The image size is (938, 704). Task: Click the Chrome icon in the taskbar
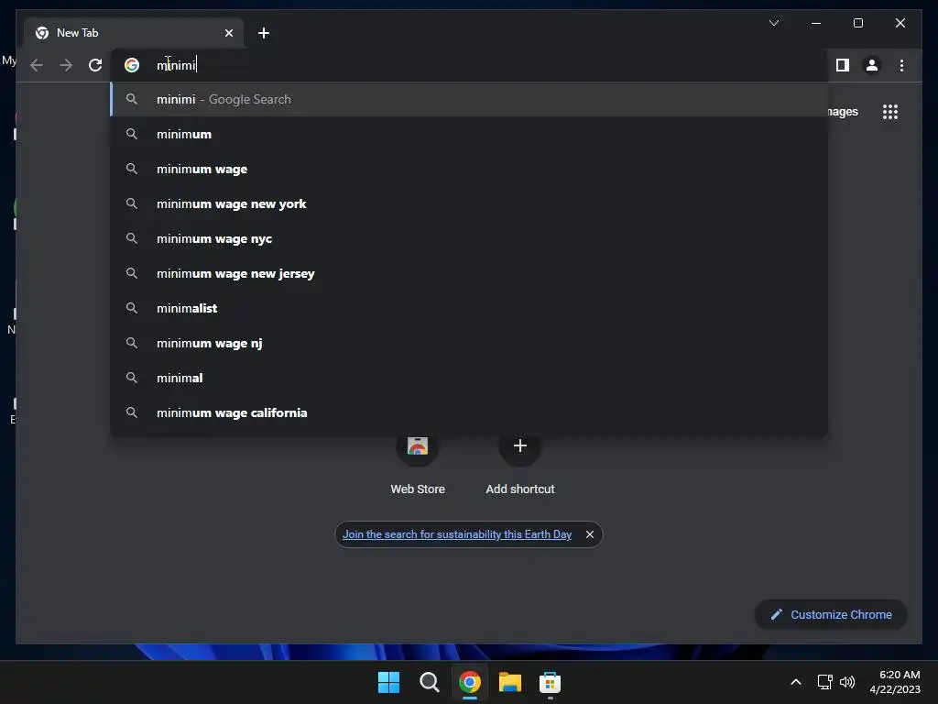pyautogui.click(x=470, y=682)
